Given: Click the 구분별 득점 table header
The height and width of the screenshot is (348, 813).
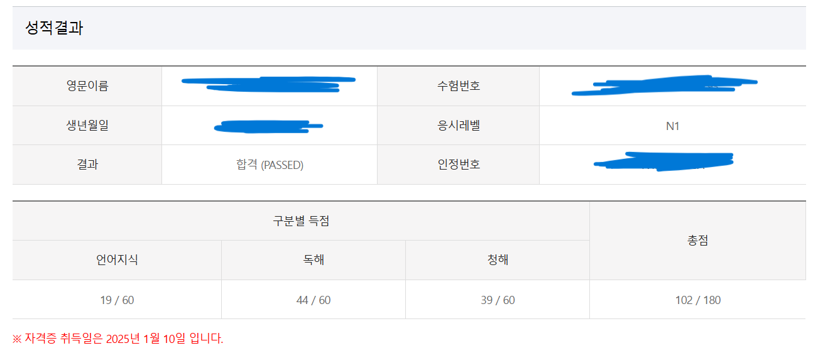Looking at the screenshot, I should (301, 221).
